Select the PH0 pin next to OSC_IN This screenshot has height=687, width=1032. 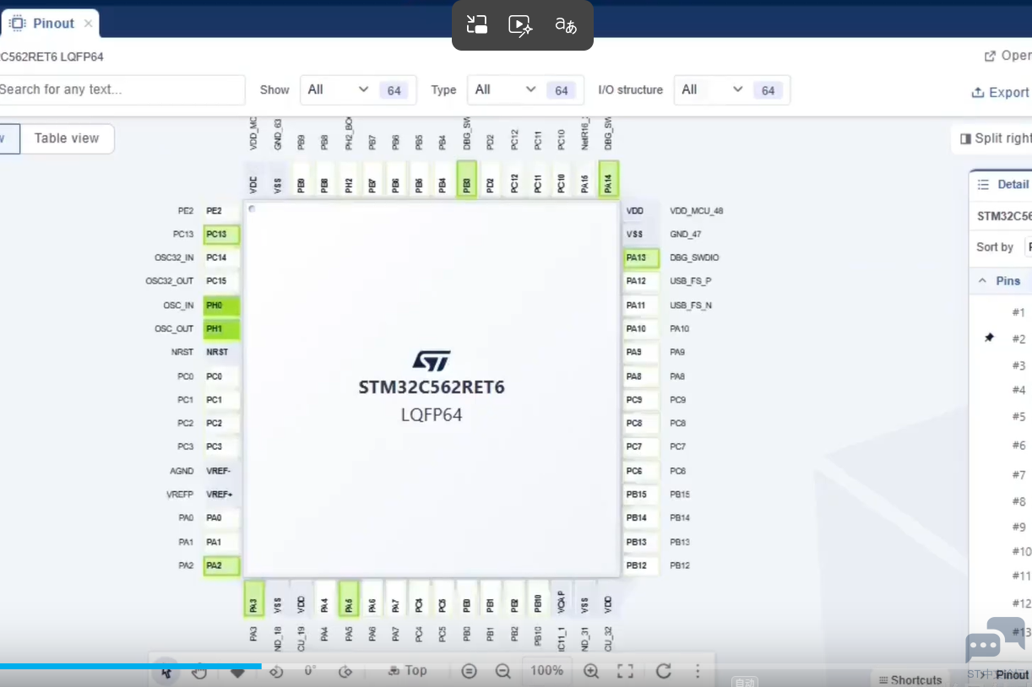pyautogui.click(x=221, y=306)
